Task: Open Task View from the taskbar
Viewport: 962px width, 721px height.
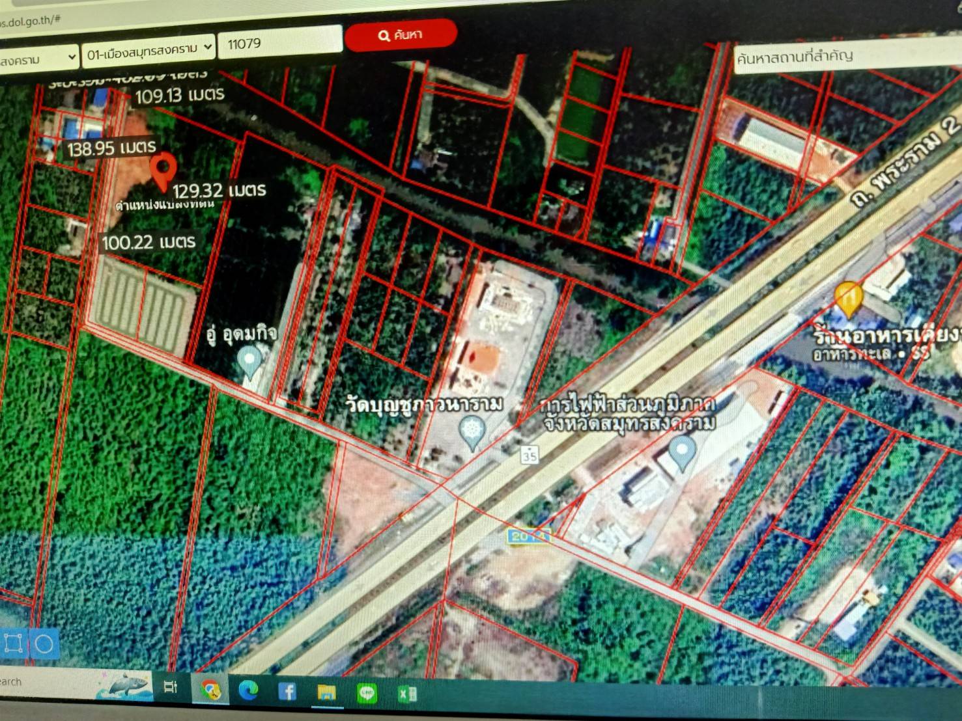Action: (x=170, y=687)
